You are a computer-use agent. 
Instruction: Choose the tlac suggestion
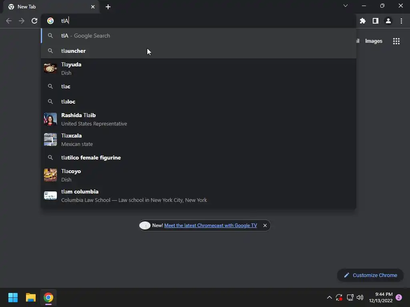pos(199,86)
